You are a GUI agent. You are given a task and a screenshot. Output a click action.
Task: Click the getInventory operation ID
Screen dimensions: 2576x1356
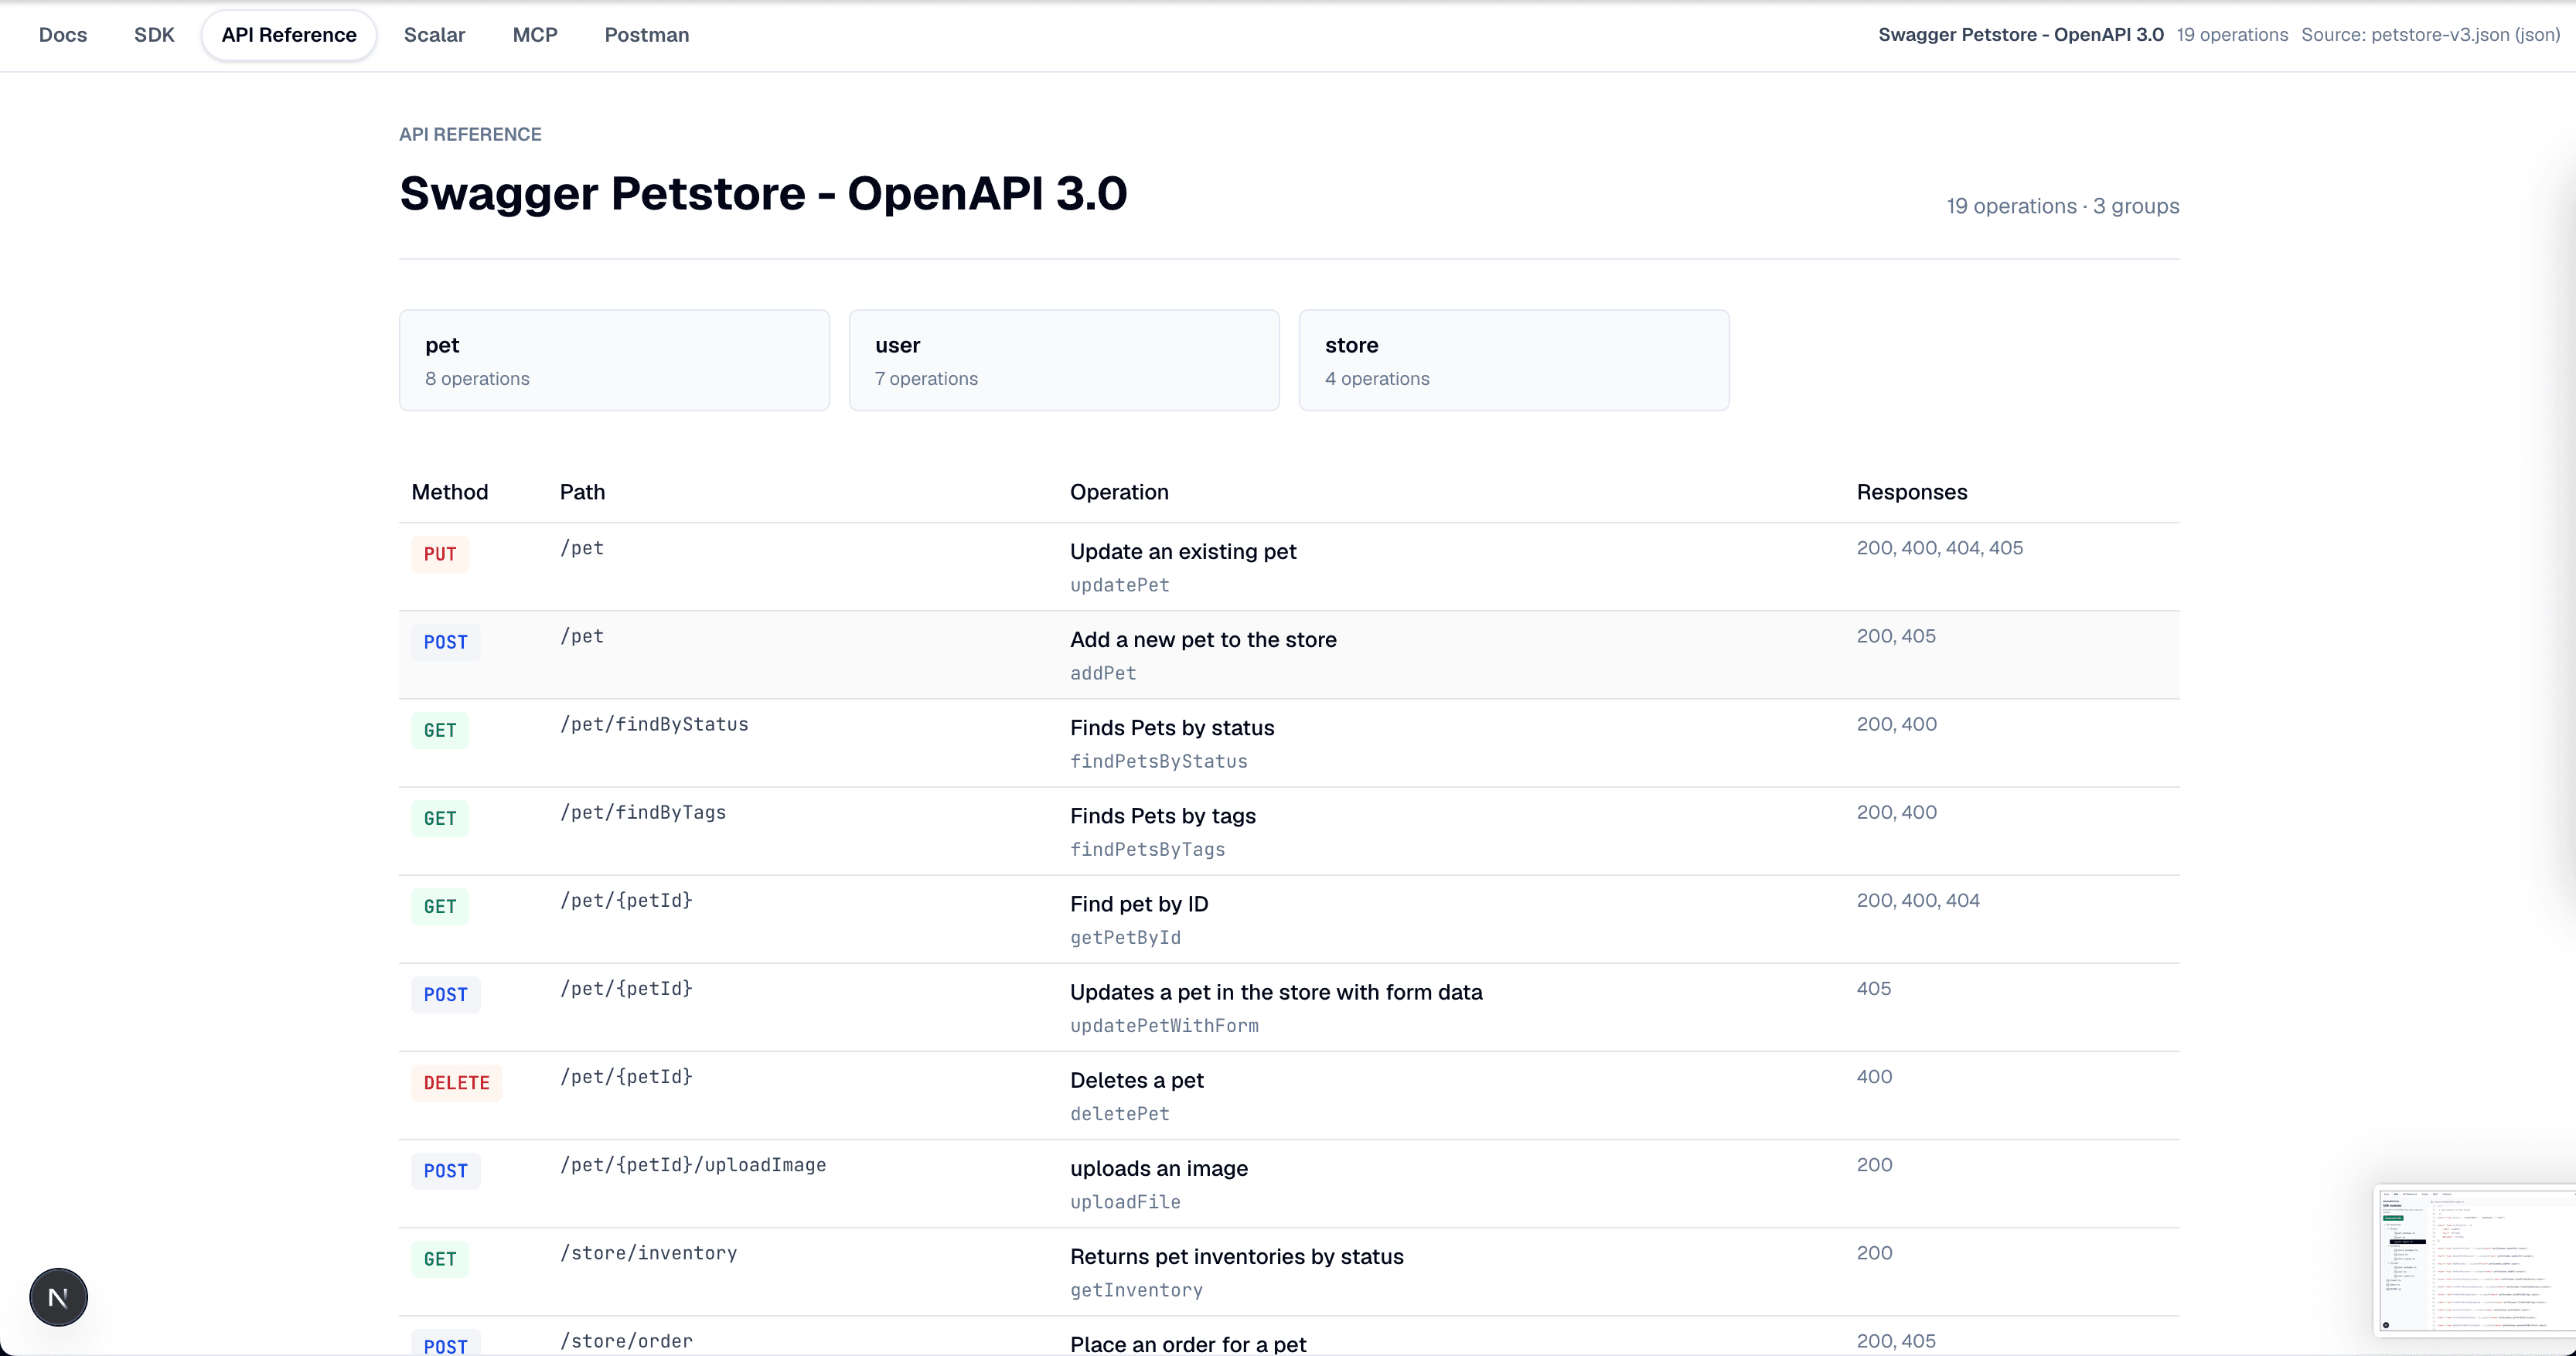tap(1136, 1289)
